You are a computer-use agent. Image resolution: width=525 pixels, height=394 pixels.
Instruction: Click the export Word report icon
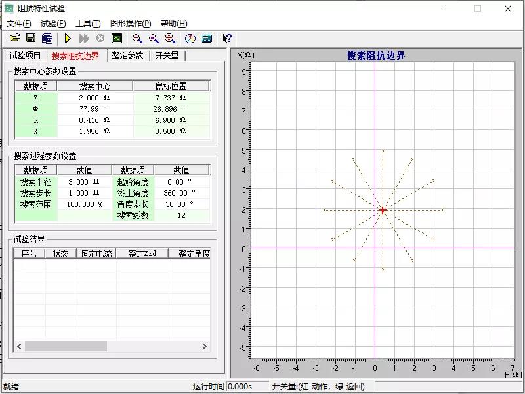[47, 39]
